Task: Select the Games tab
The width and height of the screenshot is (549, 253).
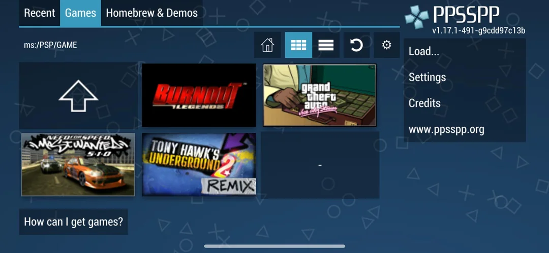Action: click(x=80, y=13)
